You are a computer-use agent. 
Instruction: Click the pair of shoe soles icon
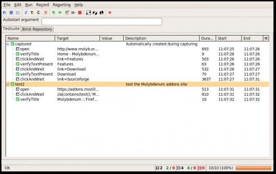tap(102, 12)
